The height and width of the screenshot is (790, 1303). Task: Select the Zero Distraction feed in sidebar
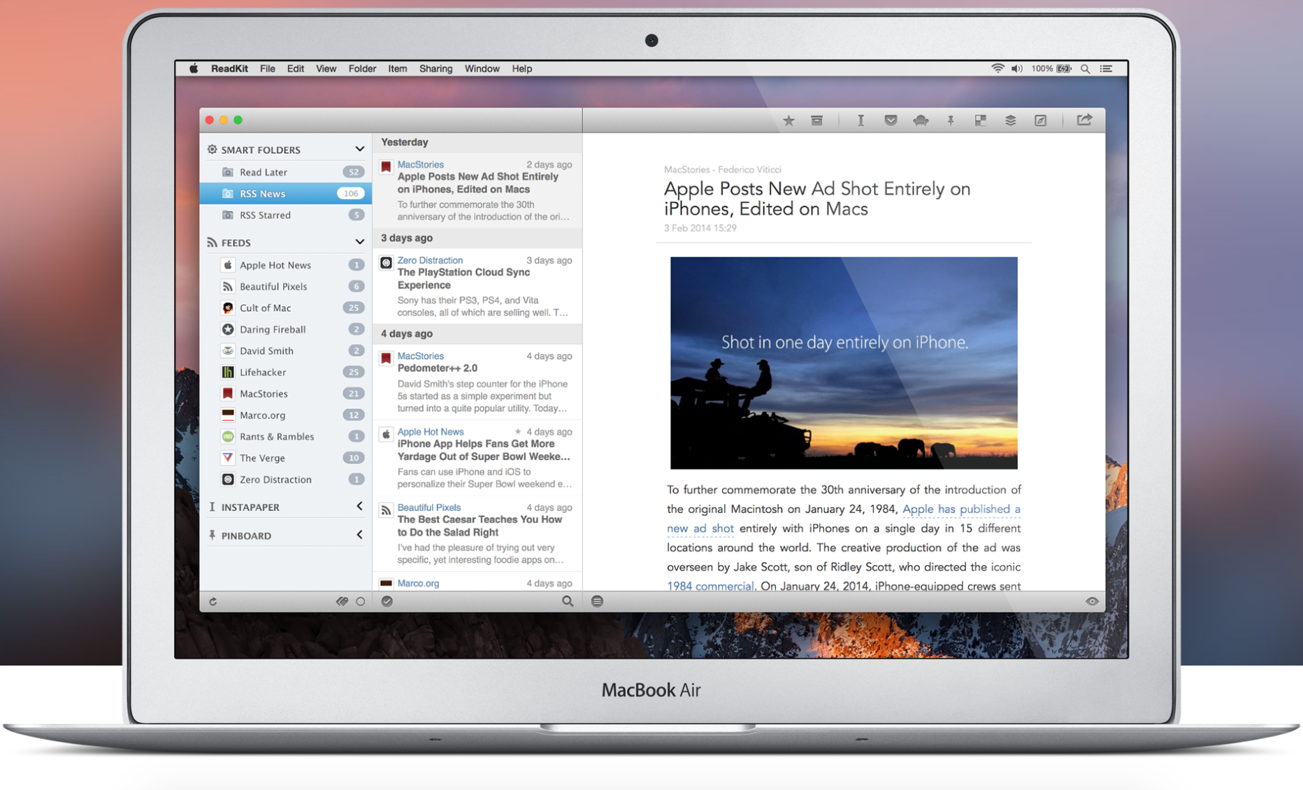click(x=285, y=480)
